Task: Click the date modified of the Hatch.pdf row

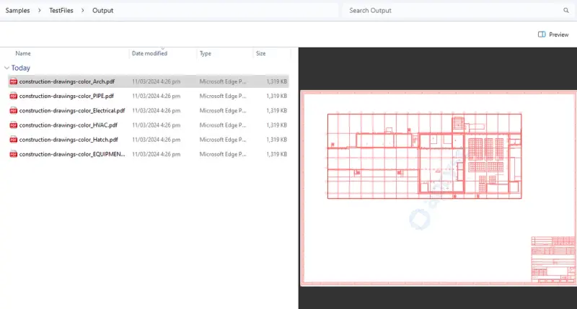Action: pyautogui.click(x=156, y=140)
